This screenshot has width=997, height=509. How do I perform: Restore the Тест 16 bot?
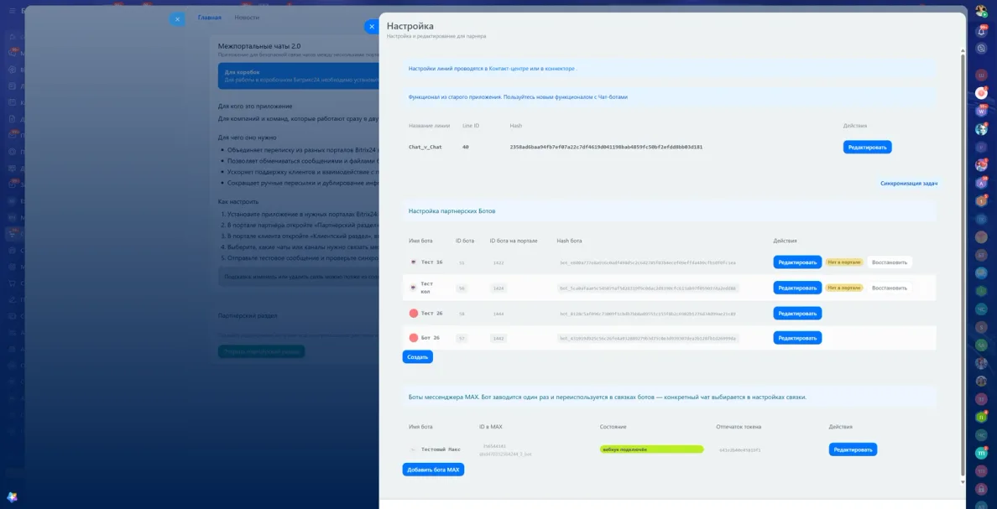(889, 262)
